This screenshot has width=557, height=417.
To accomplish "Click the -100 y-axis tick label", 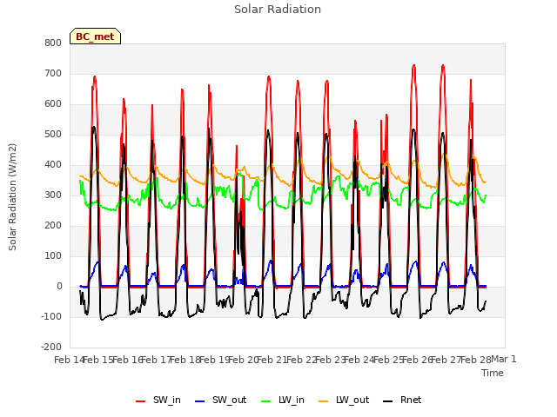I will 51,316.
